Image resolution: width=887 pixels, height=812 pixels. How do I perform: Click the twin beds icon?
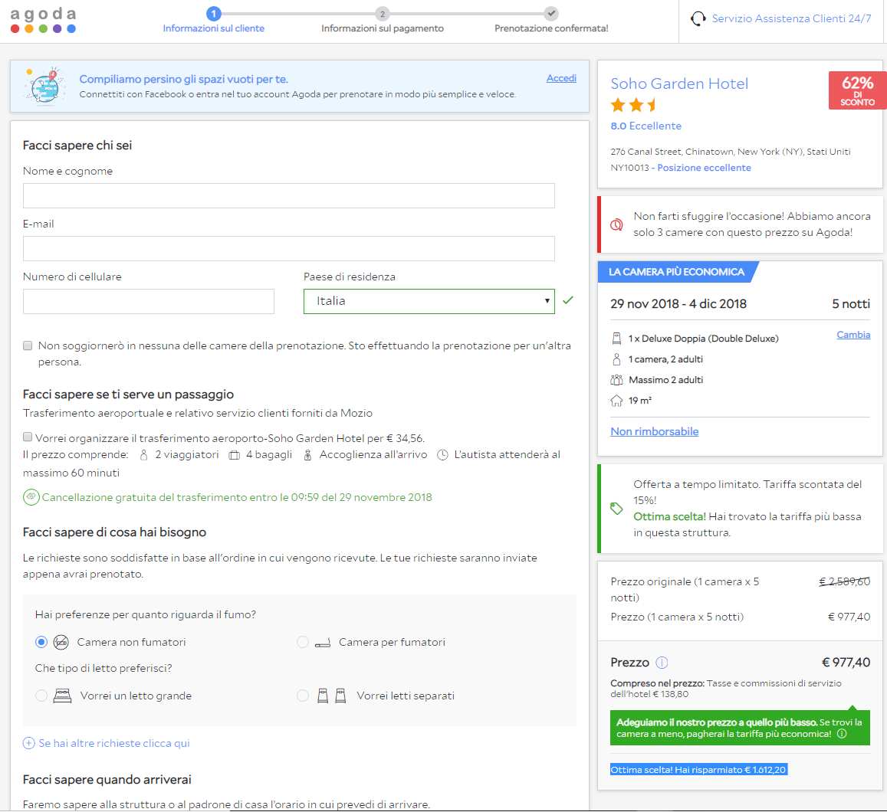[x=331, y=696]
